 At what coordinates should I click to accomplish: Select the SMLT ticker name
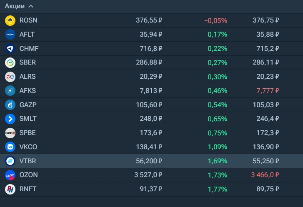(28, 119)
